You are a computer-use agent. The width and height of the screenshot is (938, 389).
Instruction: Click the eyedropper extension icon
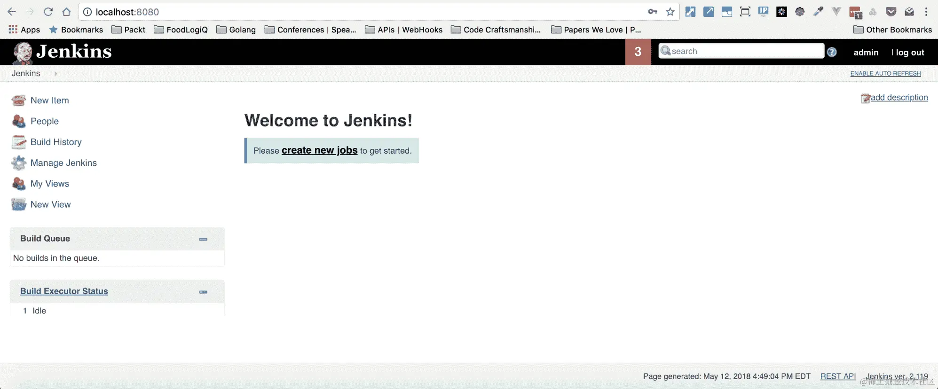coord(818,12)
